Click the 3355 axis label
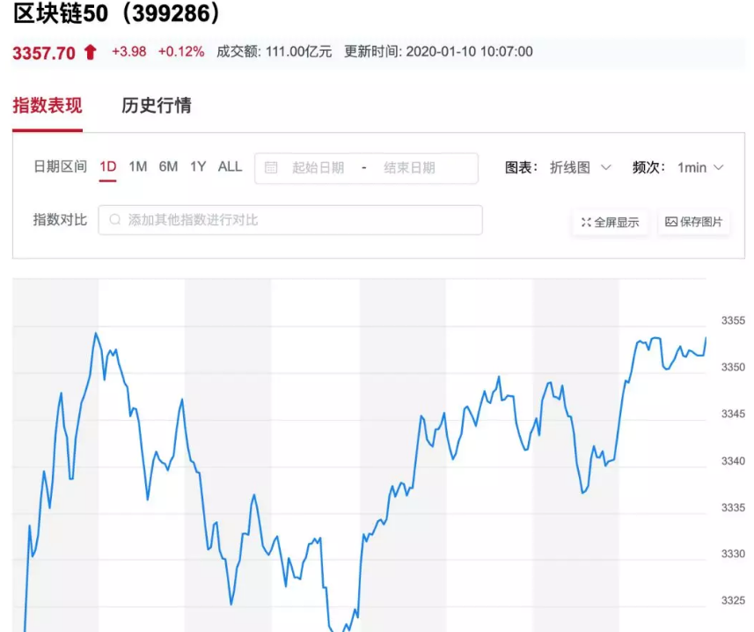The width and height of the screenshot is (754, 632). point(733,320)
